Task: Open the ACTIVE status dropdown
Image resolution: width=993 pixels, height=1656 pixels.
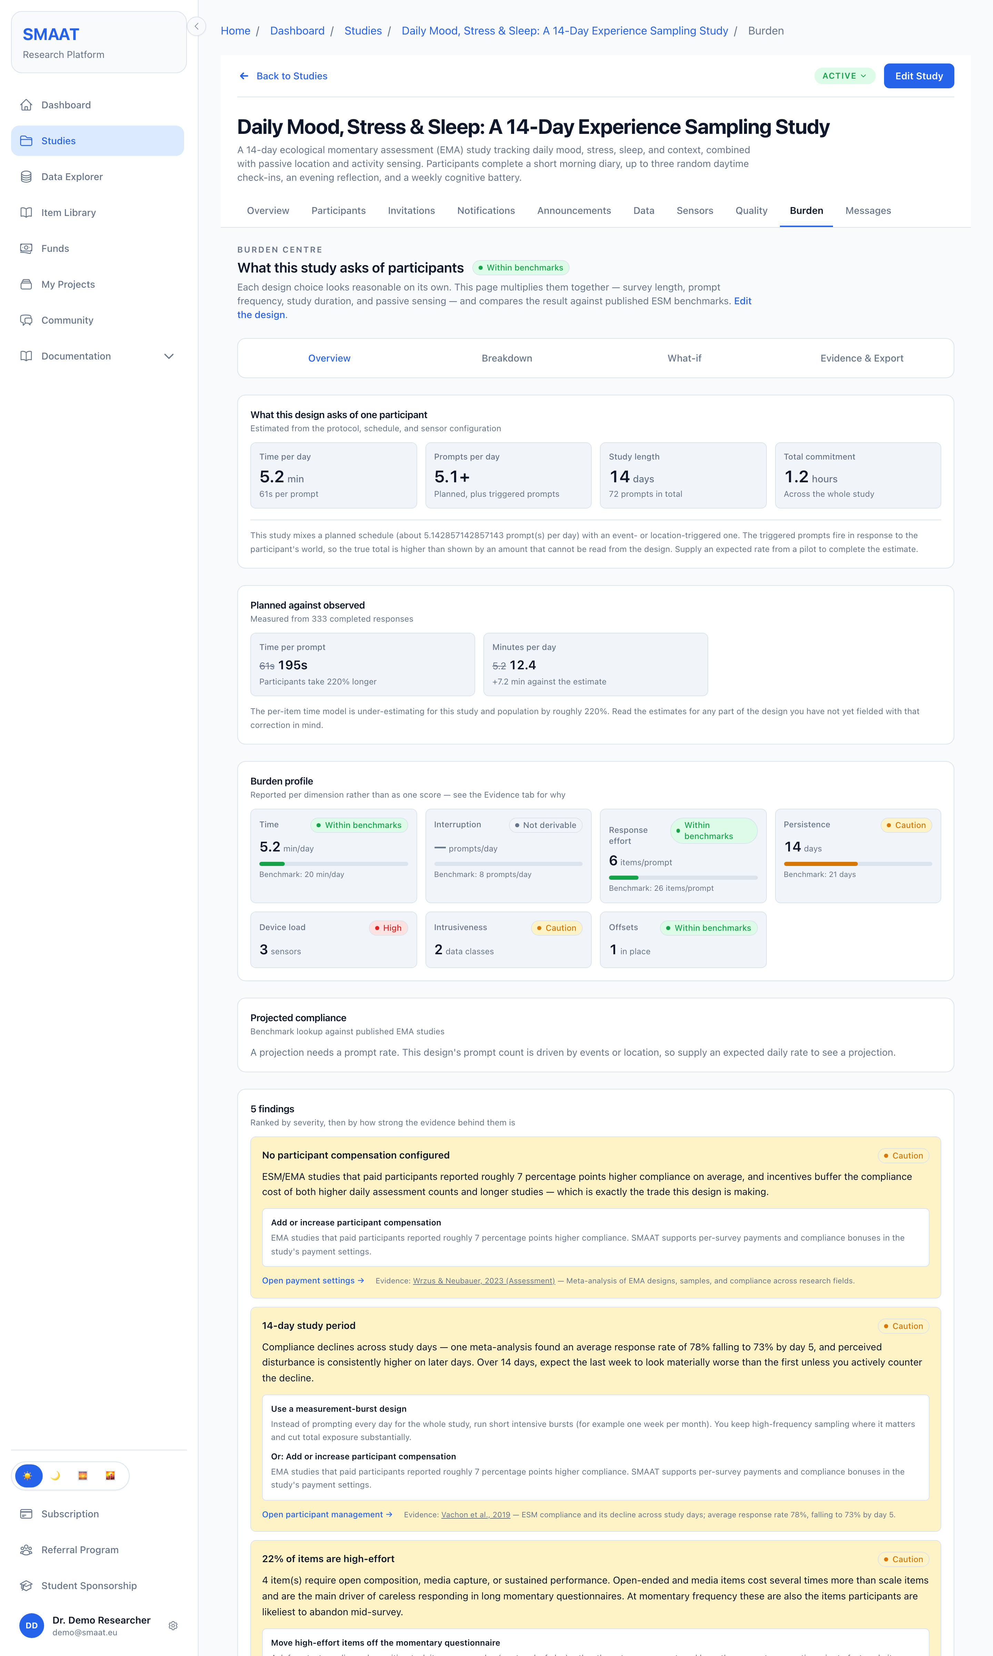Action: point(844,76)
